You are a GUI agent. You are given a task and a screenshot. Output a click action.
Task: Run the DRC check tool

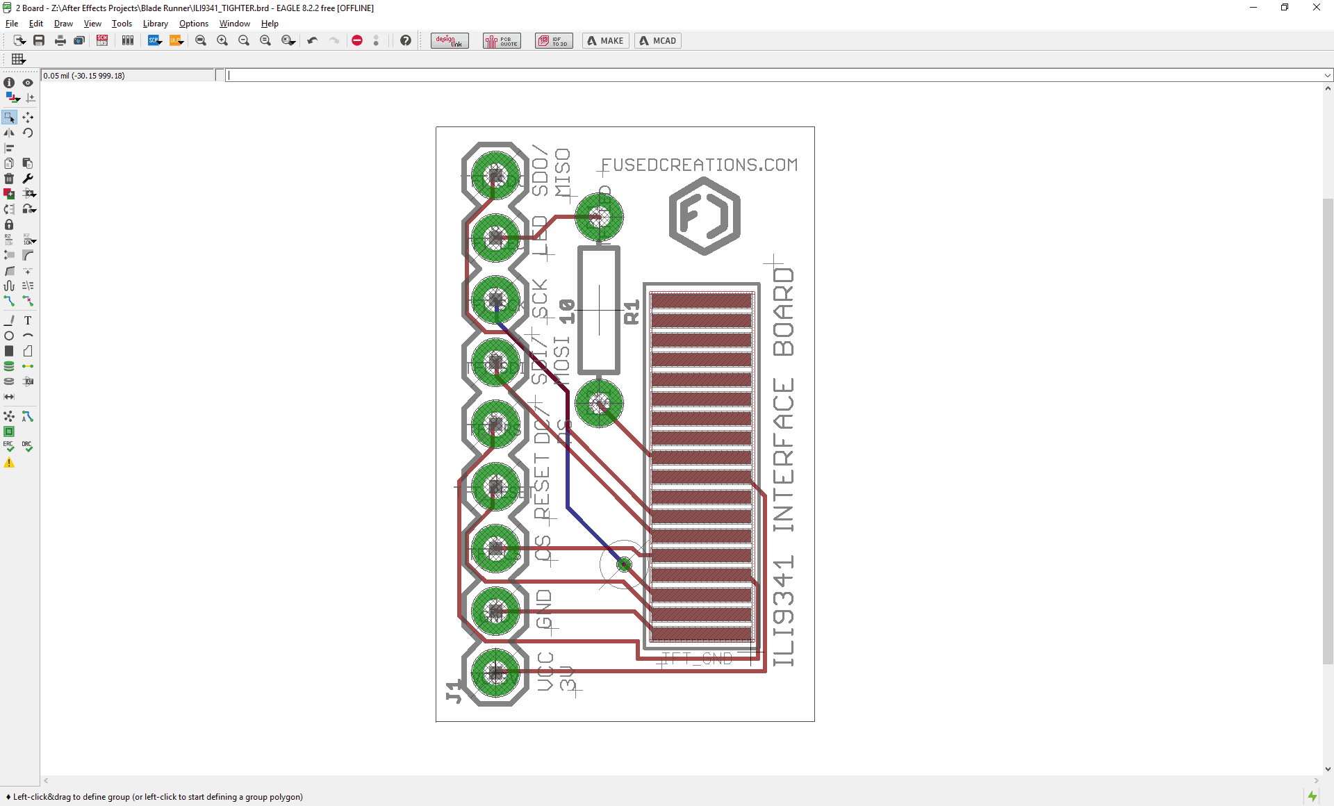click(x=27, y=446)
